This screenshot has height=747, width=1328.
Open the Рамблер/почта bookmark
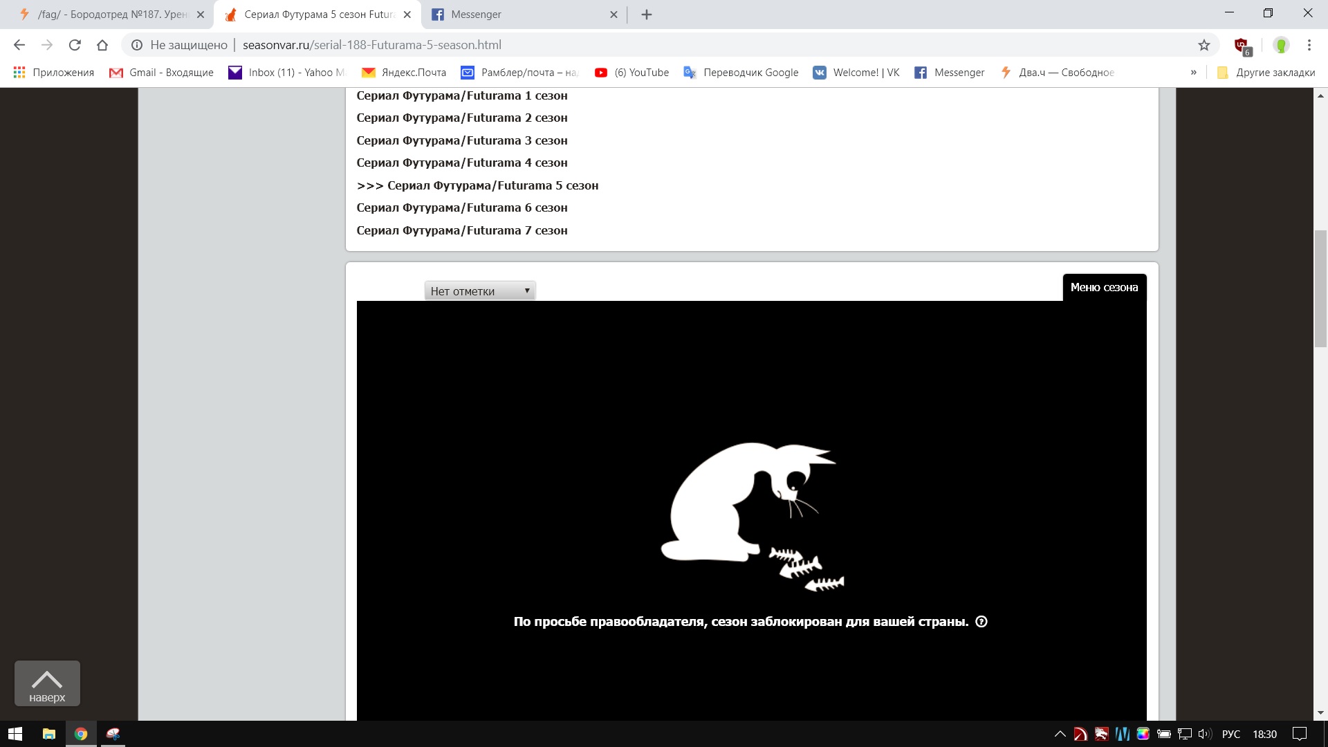pos(519,73)
